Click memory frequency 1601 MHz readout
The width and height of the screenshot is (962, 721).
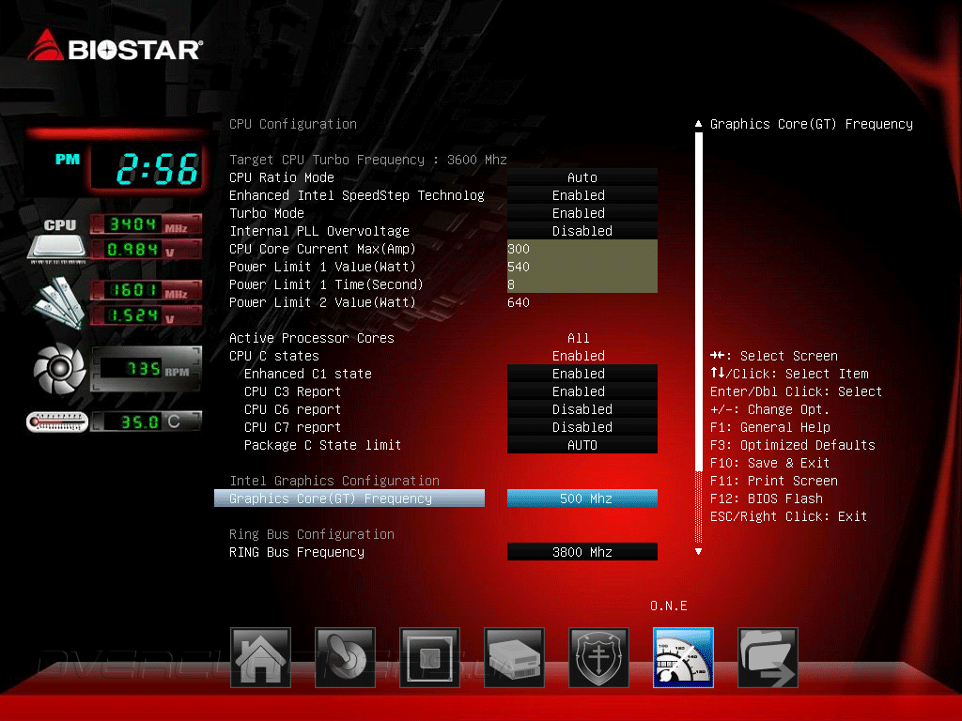coord(146,290)
